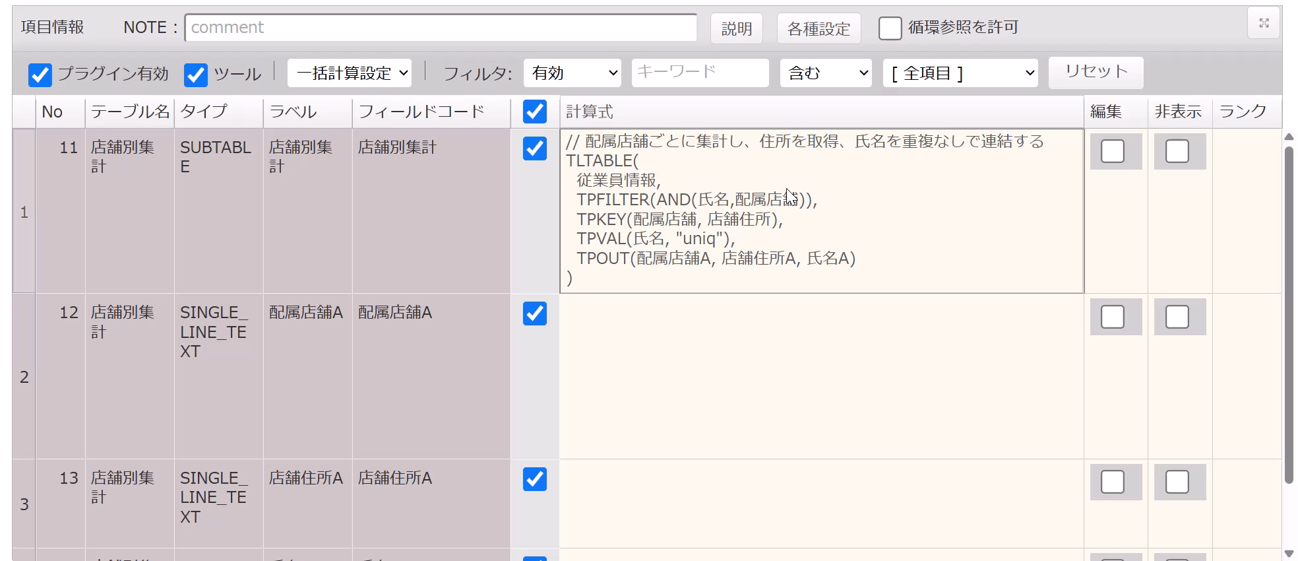
Task: Click the 説明 button
Action: pyautogui.click(x=736, y=28)
